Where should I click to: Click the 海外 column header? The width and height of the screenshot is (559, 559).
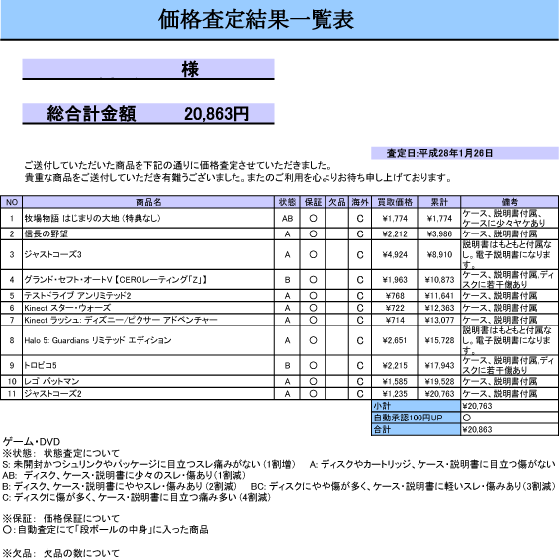click(x=360, y=202)
